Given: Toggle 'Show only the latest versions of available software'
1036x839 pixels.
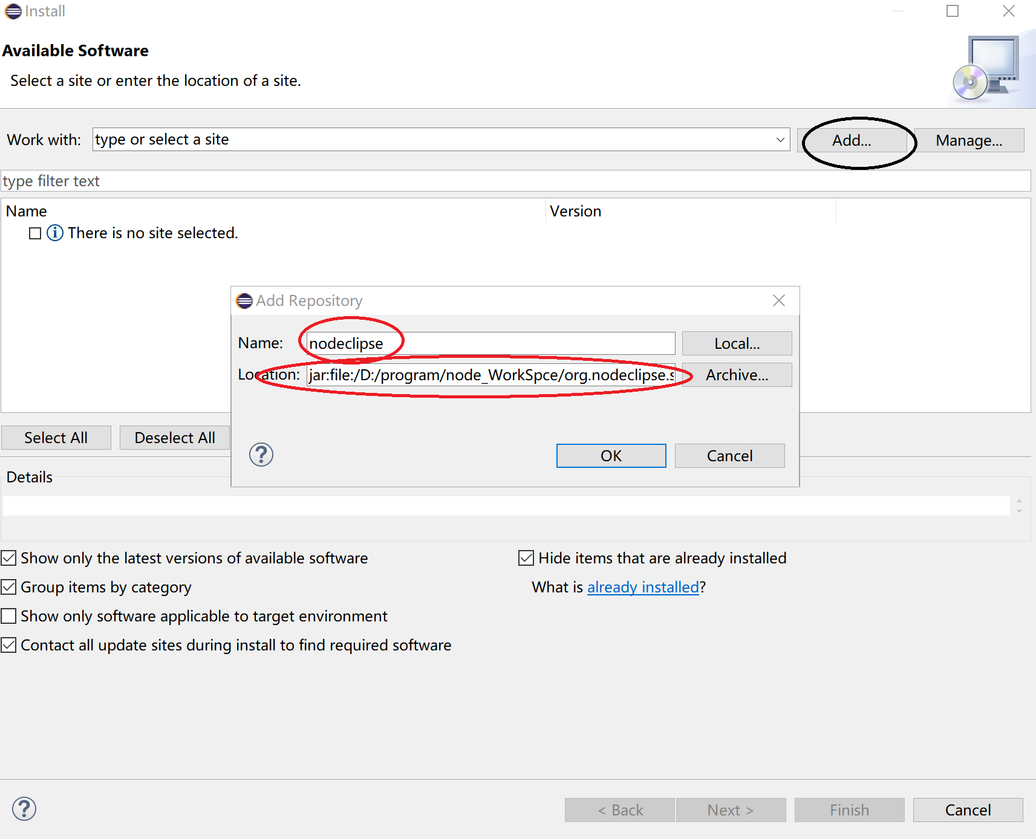Looking at the screenshot, I should 8,558.
